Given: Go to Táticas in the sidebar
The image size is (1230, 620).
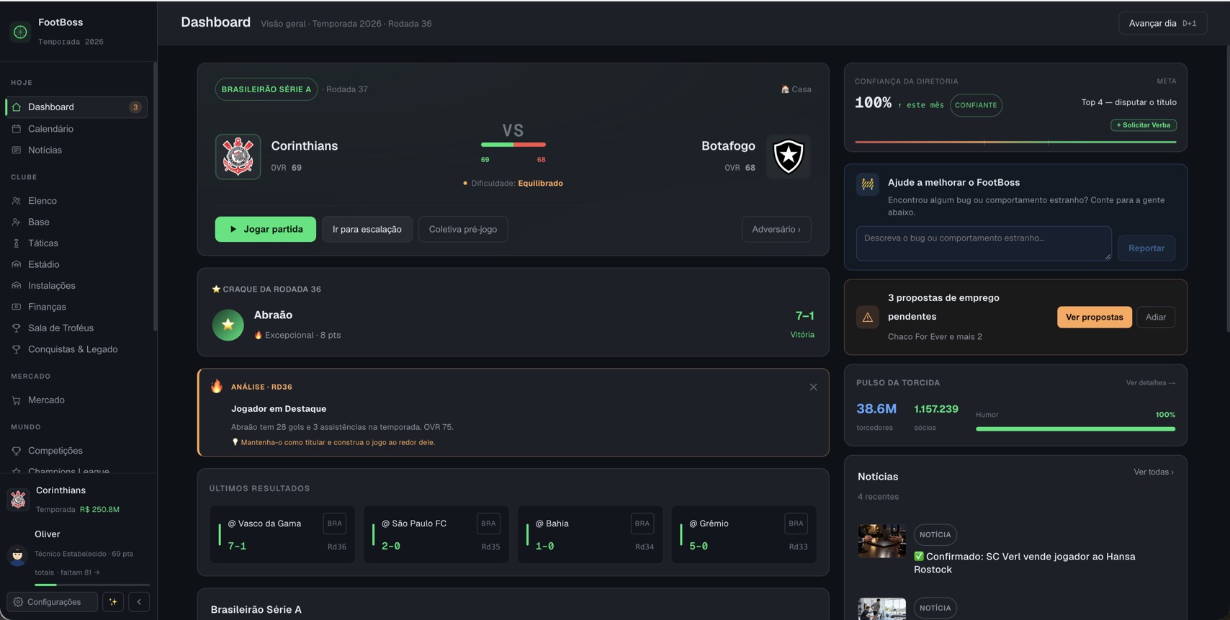Looking at the screenshot, I should (x=76, y=243).
